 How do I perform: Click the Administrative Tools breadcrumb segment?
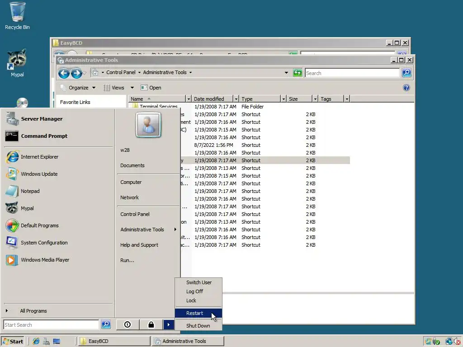tap(165, 72)
